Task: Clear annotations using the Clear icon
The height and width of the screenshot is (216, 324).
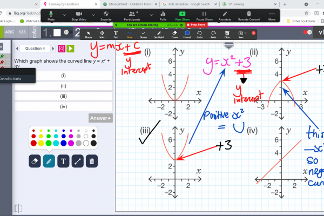Action: coord(227,35)
